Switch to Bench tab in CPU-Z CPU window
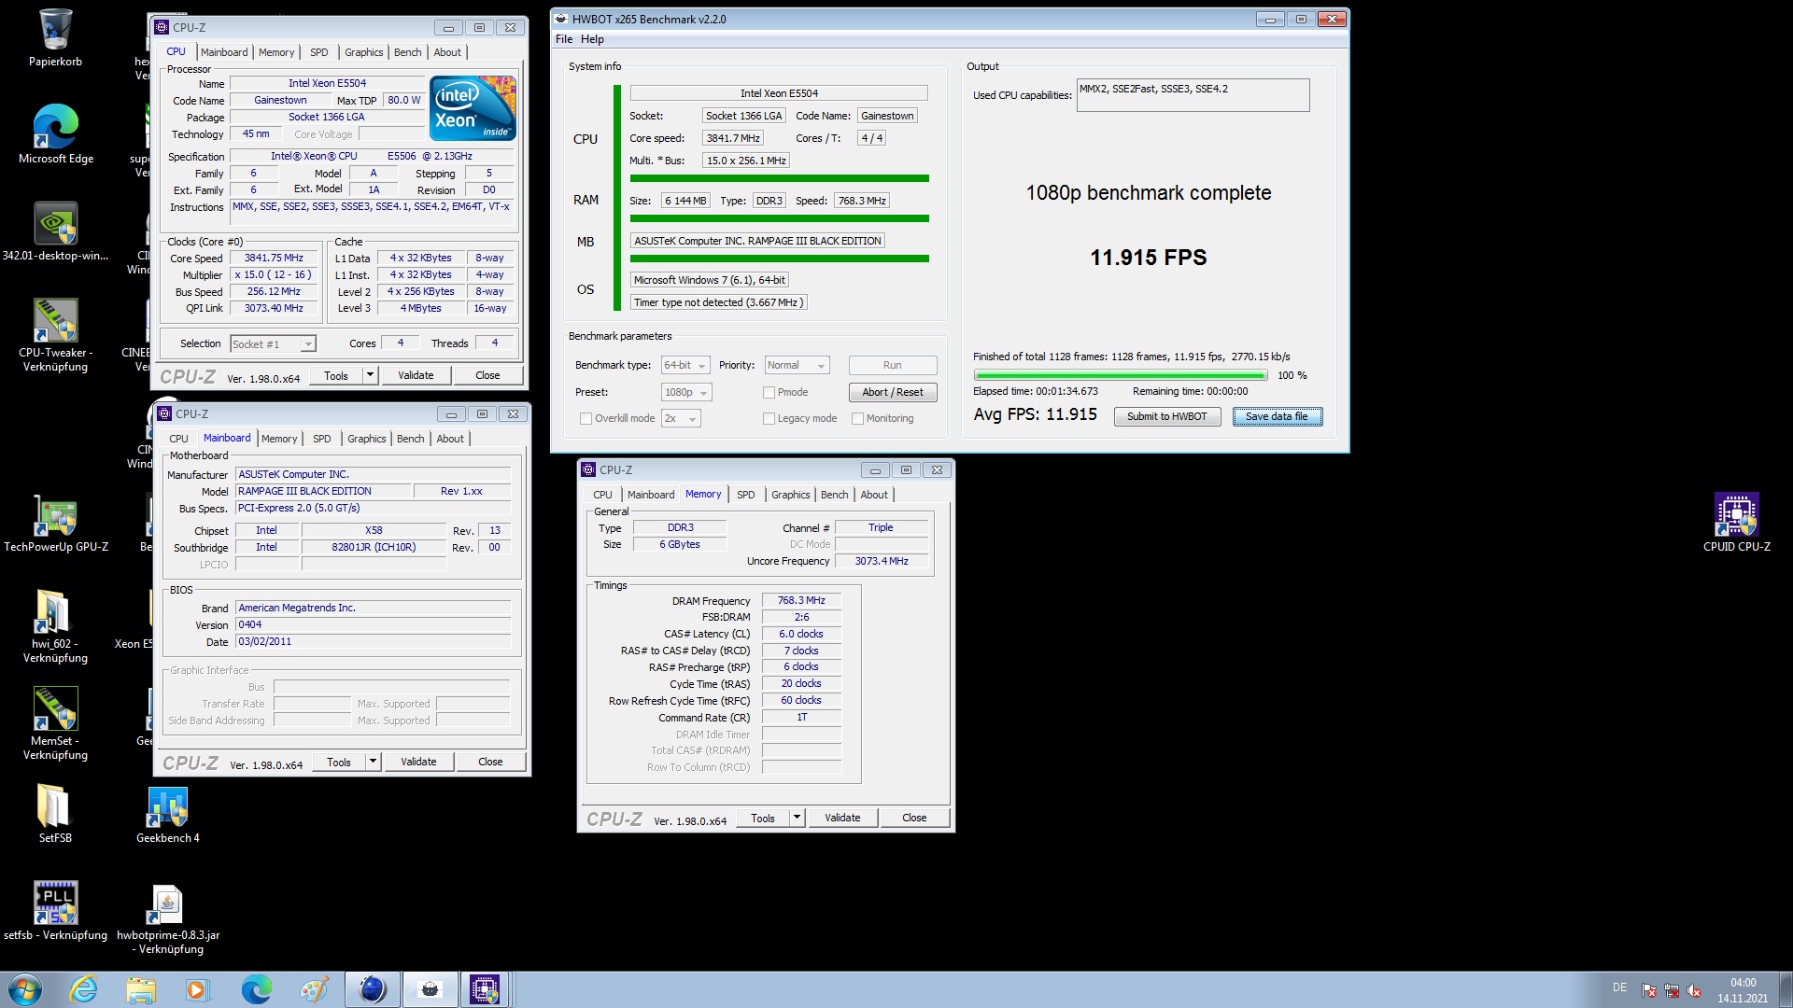 [408, 52]
